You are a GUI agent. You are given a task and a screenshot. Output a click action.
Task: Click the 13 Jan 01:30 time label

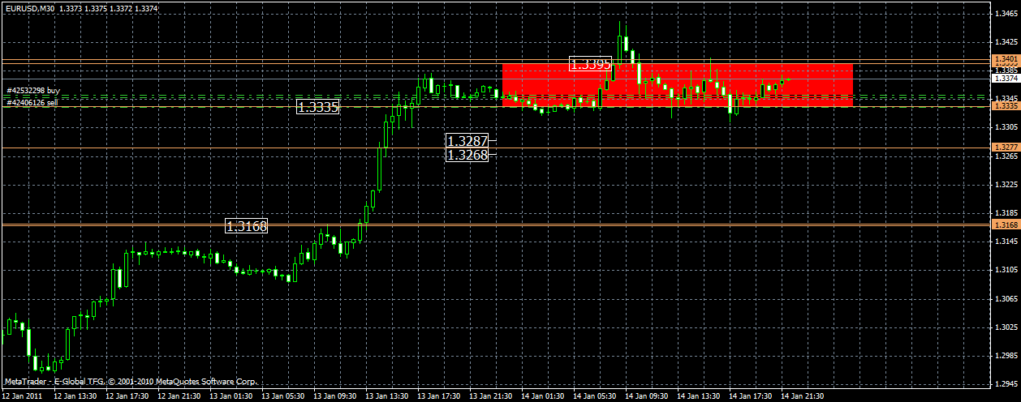pos(231,396)
